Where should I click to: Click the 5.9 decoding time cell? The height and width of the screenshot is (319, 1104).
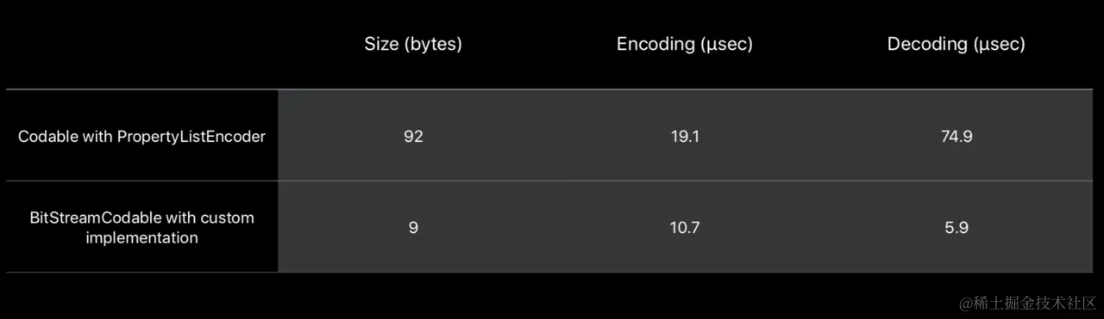[x=957, y=228]
